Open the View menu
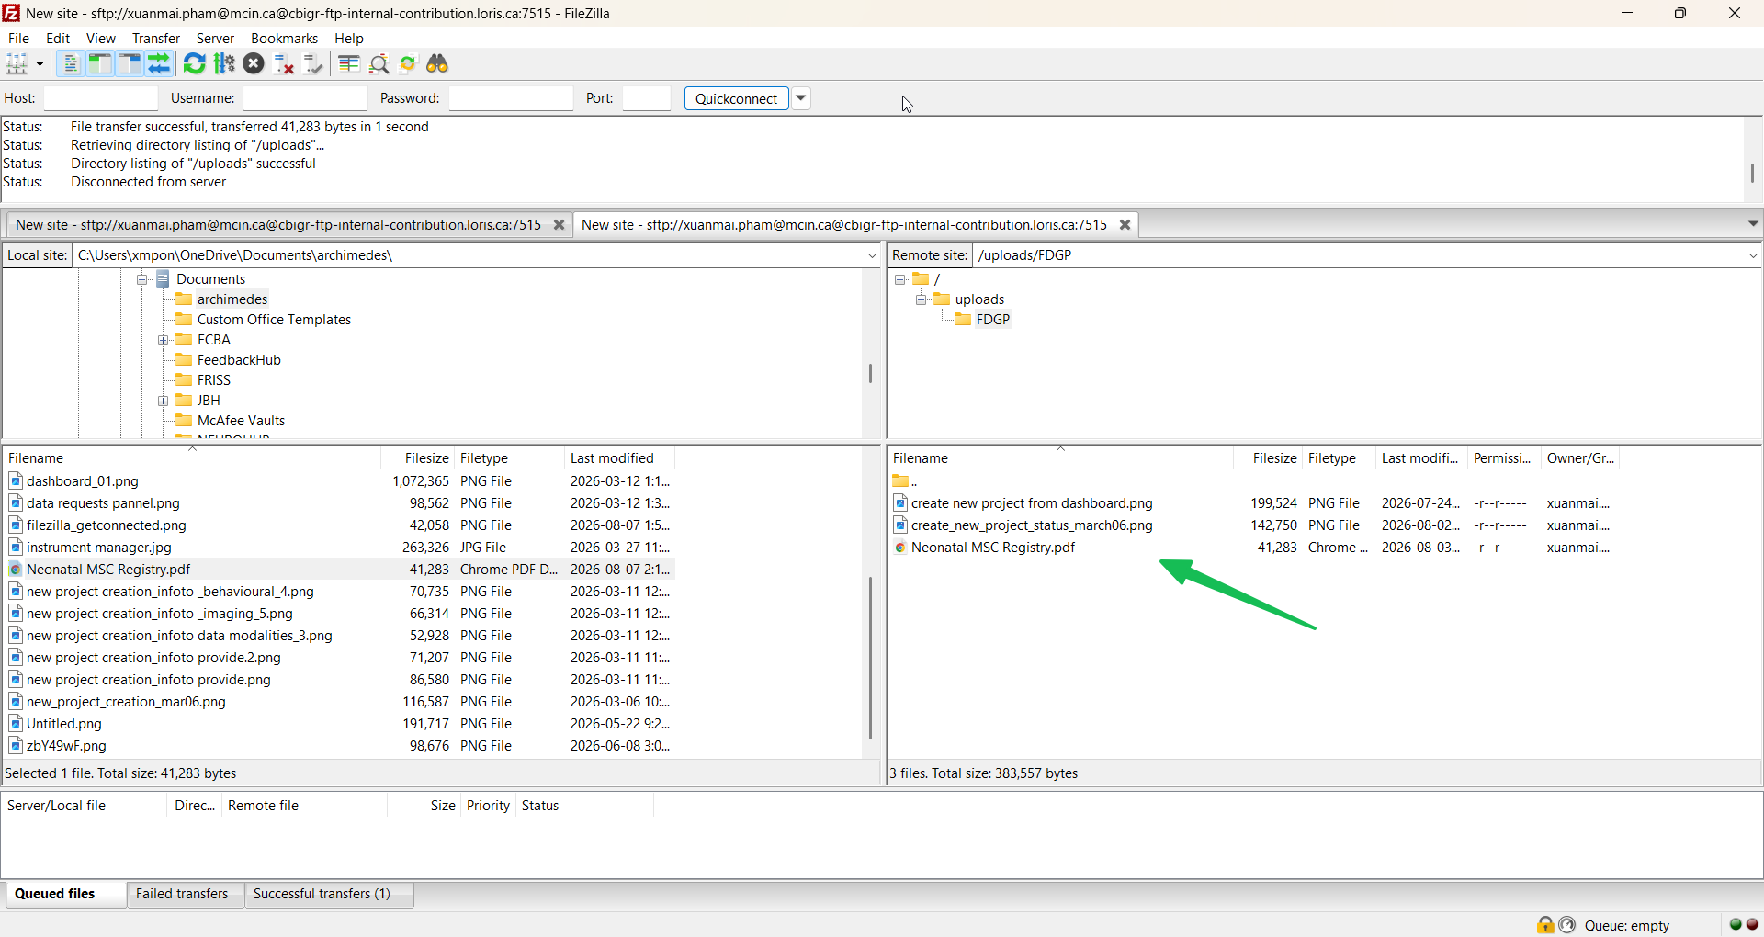The image size is (1764, 937). (x=101, y=39)
